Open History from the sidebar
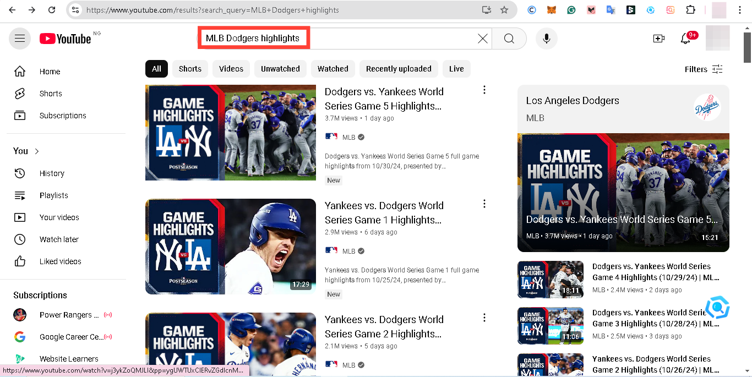The image size is (752, 377). tap(52, 173)
